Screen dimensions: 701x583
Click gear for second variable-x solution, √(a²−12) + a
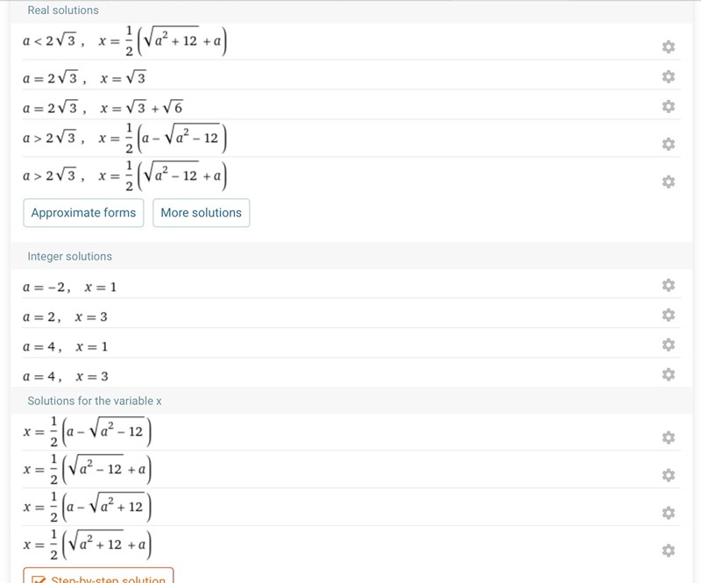point(669,475)
